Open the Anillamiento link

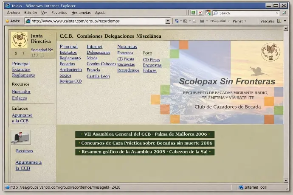point(71,70)
